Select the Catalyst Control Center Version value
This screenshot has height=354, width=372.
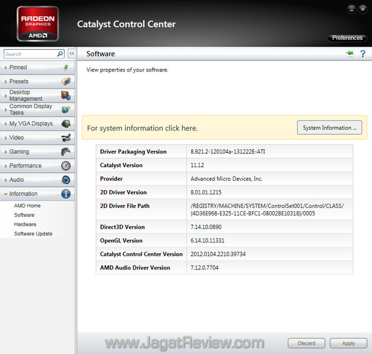(x=218, y=254)
